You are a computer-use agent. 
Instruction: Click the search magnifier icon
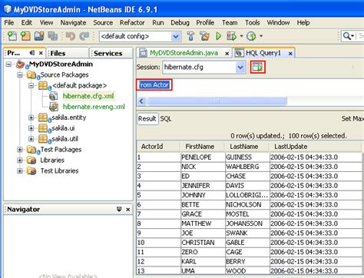click(346, 36)
